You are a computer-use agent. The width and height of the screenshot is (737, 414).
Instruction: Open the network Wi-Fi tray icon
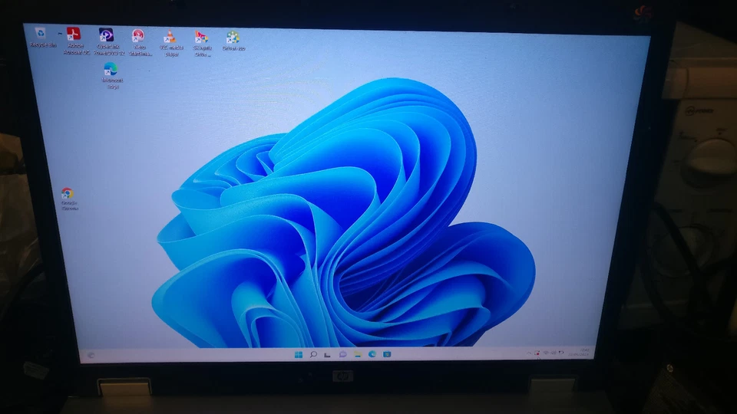click(546, 353)
